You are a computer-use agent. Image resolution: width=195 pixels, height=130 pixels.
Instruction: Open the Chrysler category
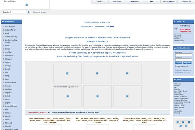(8, 59)
